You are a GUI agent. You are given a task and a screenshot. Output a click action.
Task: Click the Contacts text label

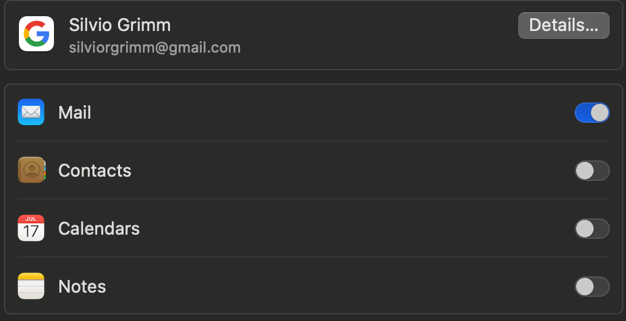tap(94, 171)
